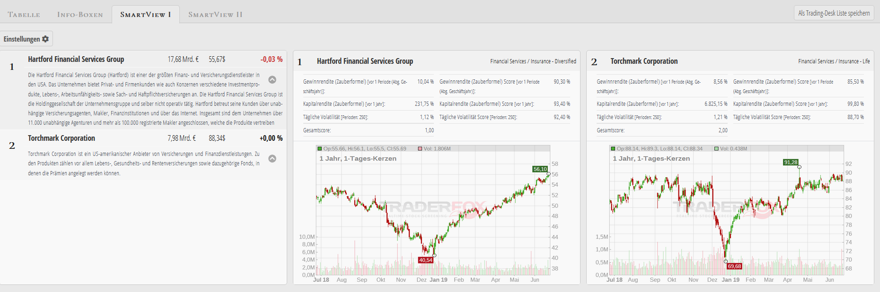Click Als Trading-Desk Liste speichern
This screenshot has height=292, width=880.
point(834,13)
